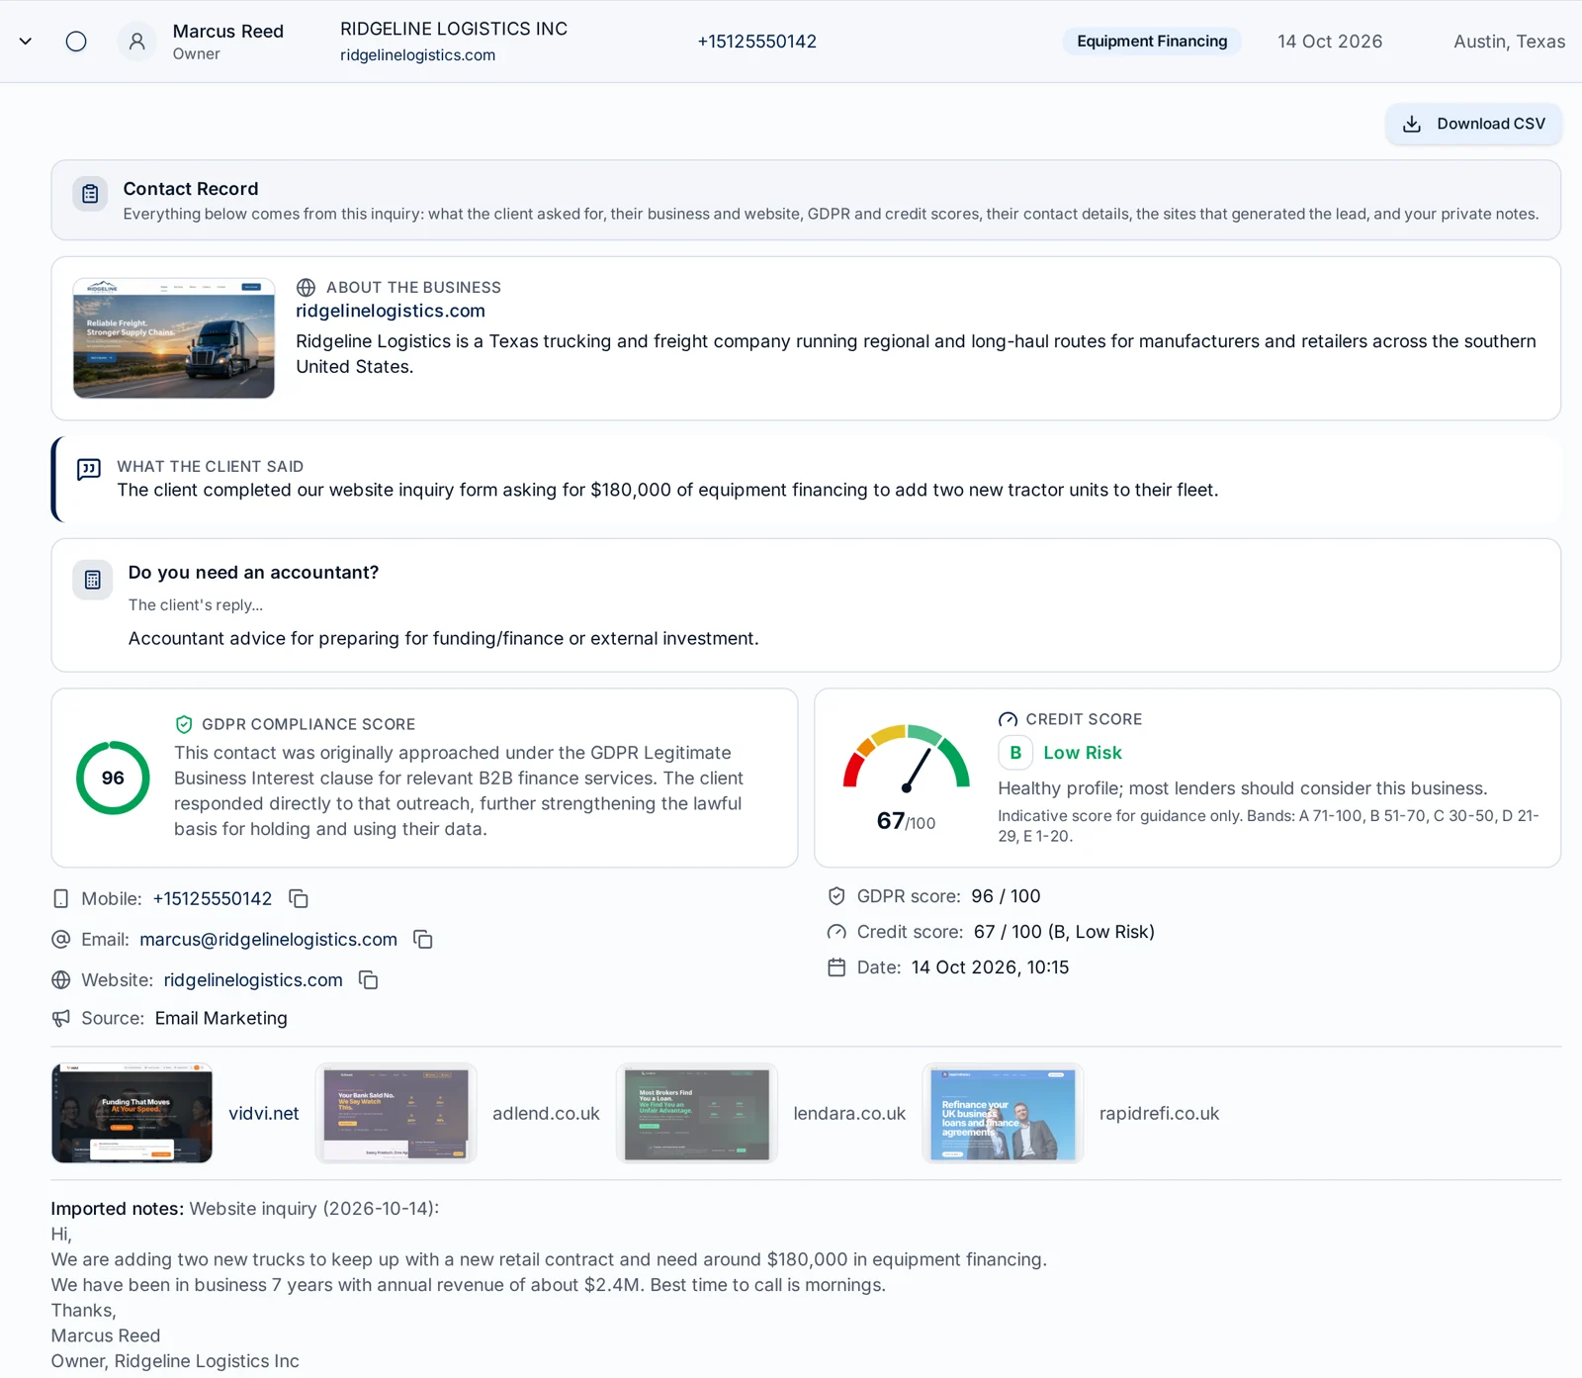Click the Credit score row gauge icon
This screenshot has width=1582, height=1378.
pos(836,932)
